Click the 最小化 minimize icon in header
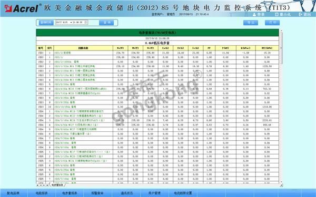This screenshot has height=197, width=316. click(276, 15)
